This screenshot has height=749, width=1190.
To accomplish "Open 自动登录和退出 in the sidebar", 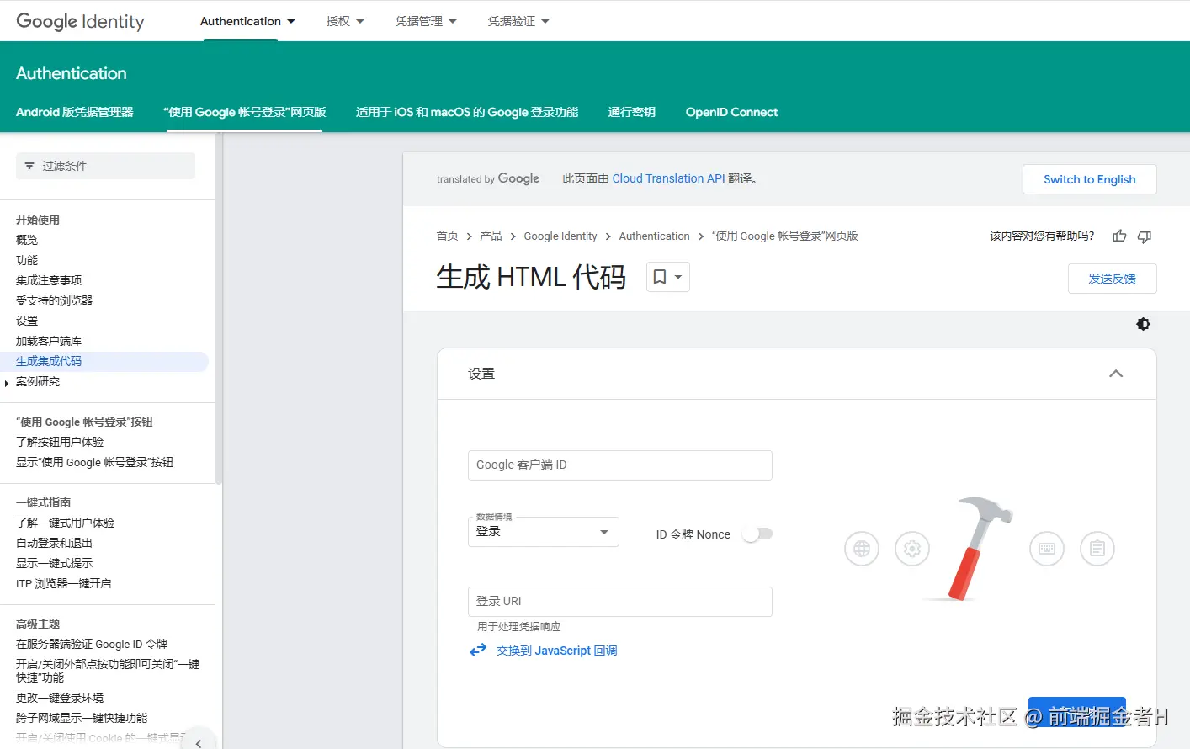I will 54,543.
